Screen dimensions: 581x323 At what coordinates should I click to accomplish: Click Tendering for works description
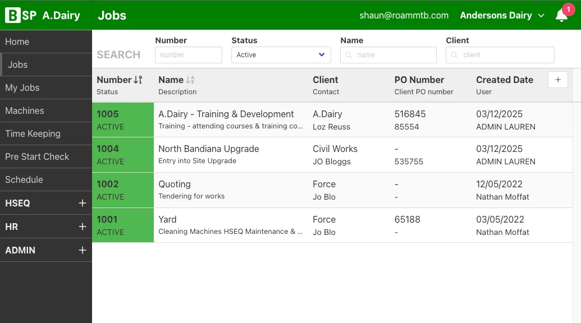[x=191, y=196]
